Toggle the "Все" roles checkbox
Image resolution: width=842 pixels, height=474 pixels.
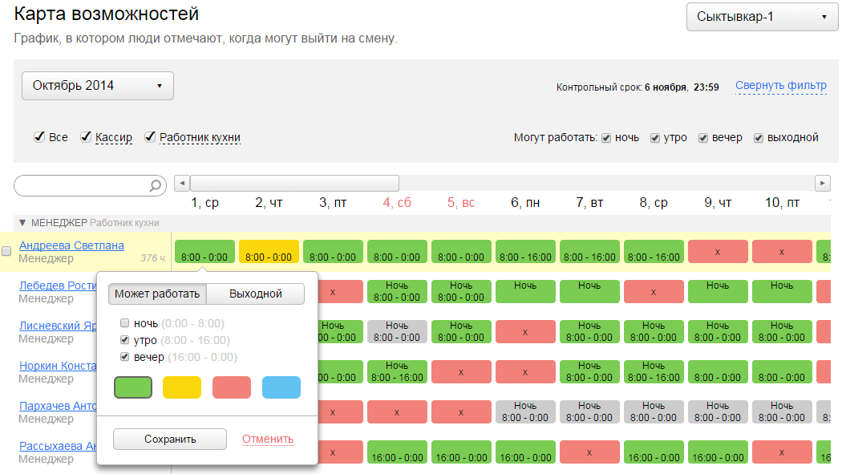39,137
